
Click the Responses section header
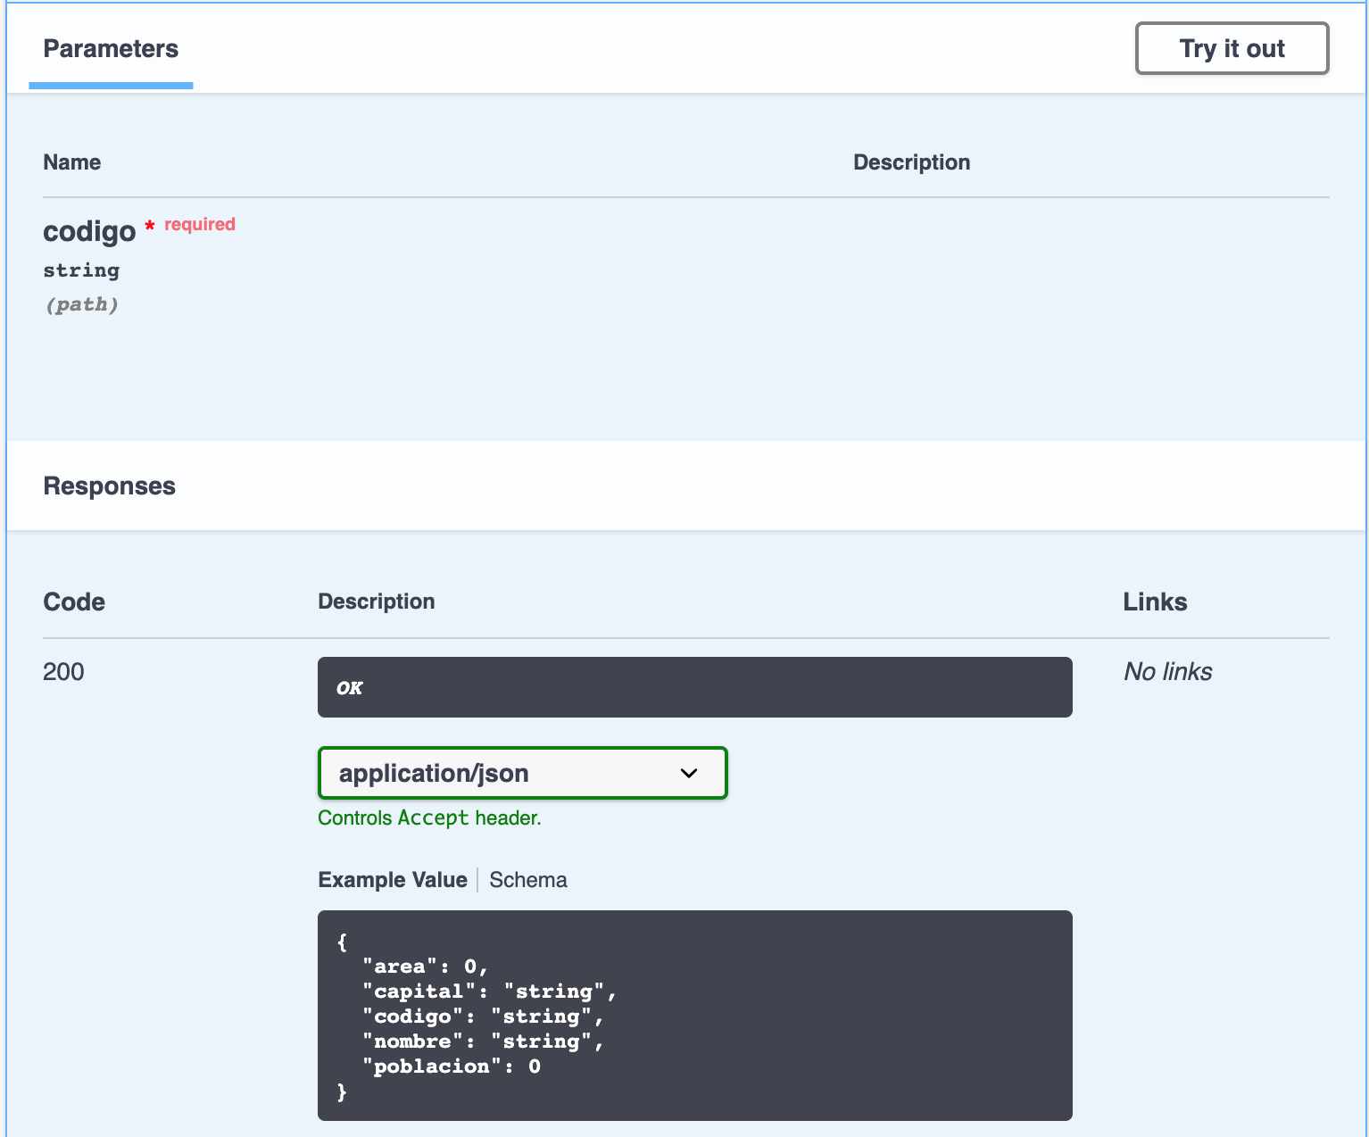[x=110, y=486]
